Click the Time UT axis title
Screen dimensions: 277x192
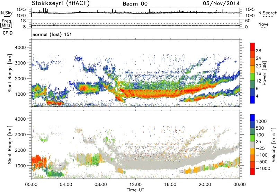(135, 190)
